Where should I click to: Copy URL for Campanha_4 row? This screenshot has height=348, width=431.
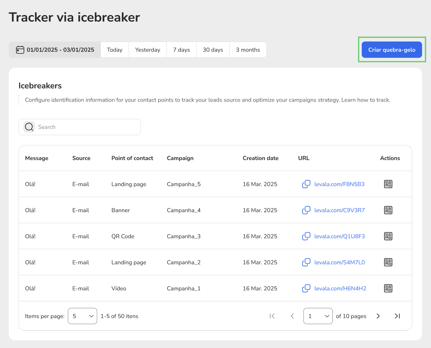coord(306,210)
